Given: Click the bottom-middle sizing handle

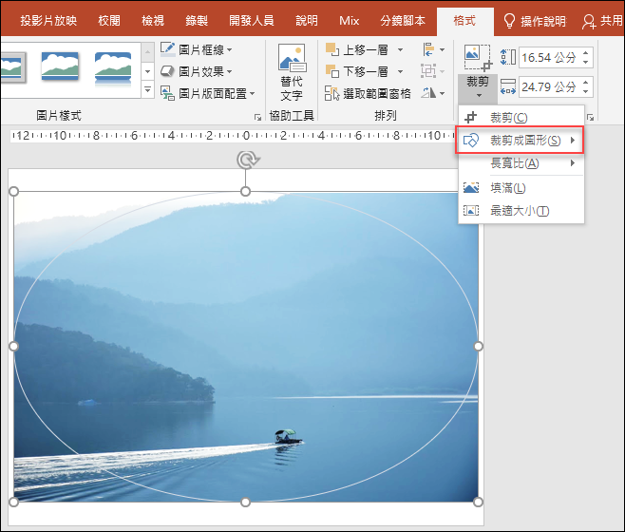Looking at the screenshot, I should [x=245, y=502].
